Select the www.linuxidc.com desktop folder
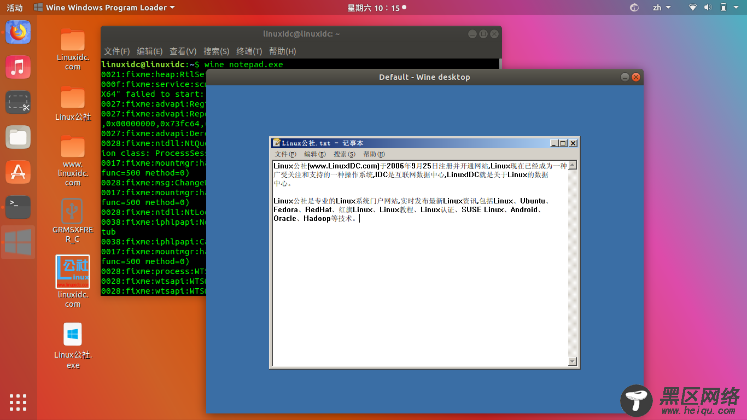Viewport: 747px width, 420px height. (x=73, y=161)
